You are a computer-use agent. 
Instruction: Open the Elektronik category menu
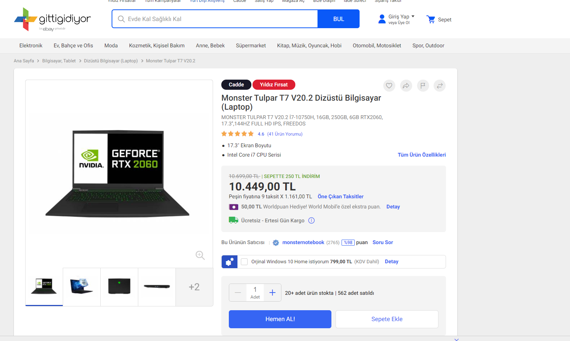pyautogui.click(x=31, y=45)
